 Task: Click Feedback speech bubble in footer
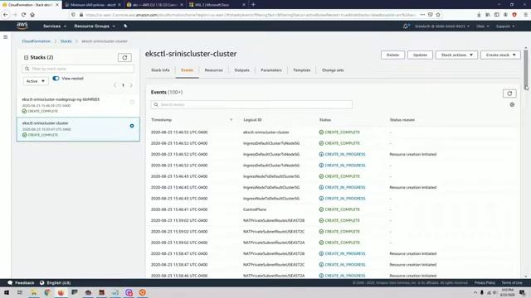[10, 283]
